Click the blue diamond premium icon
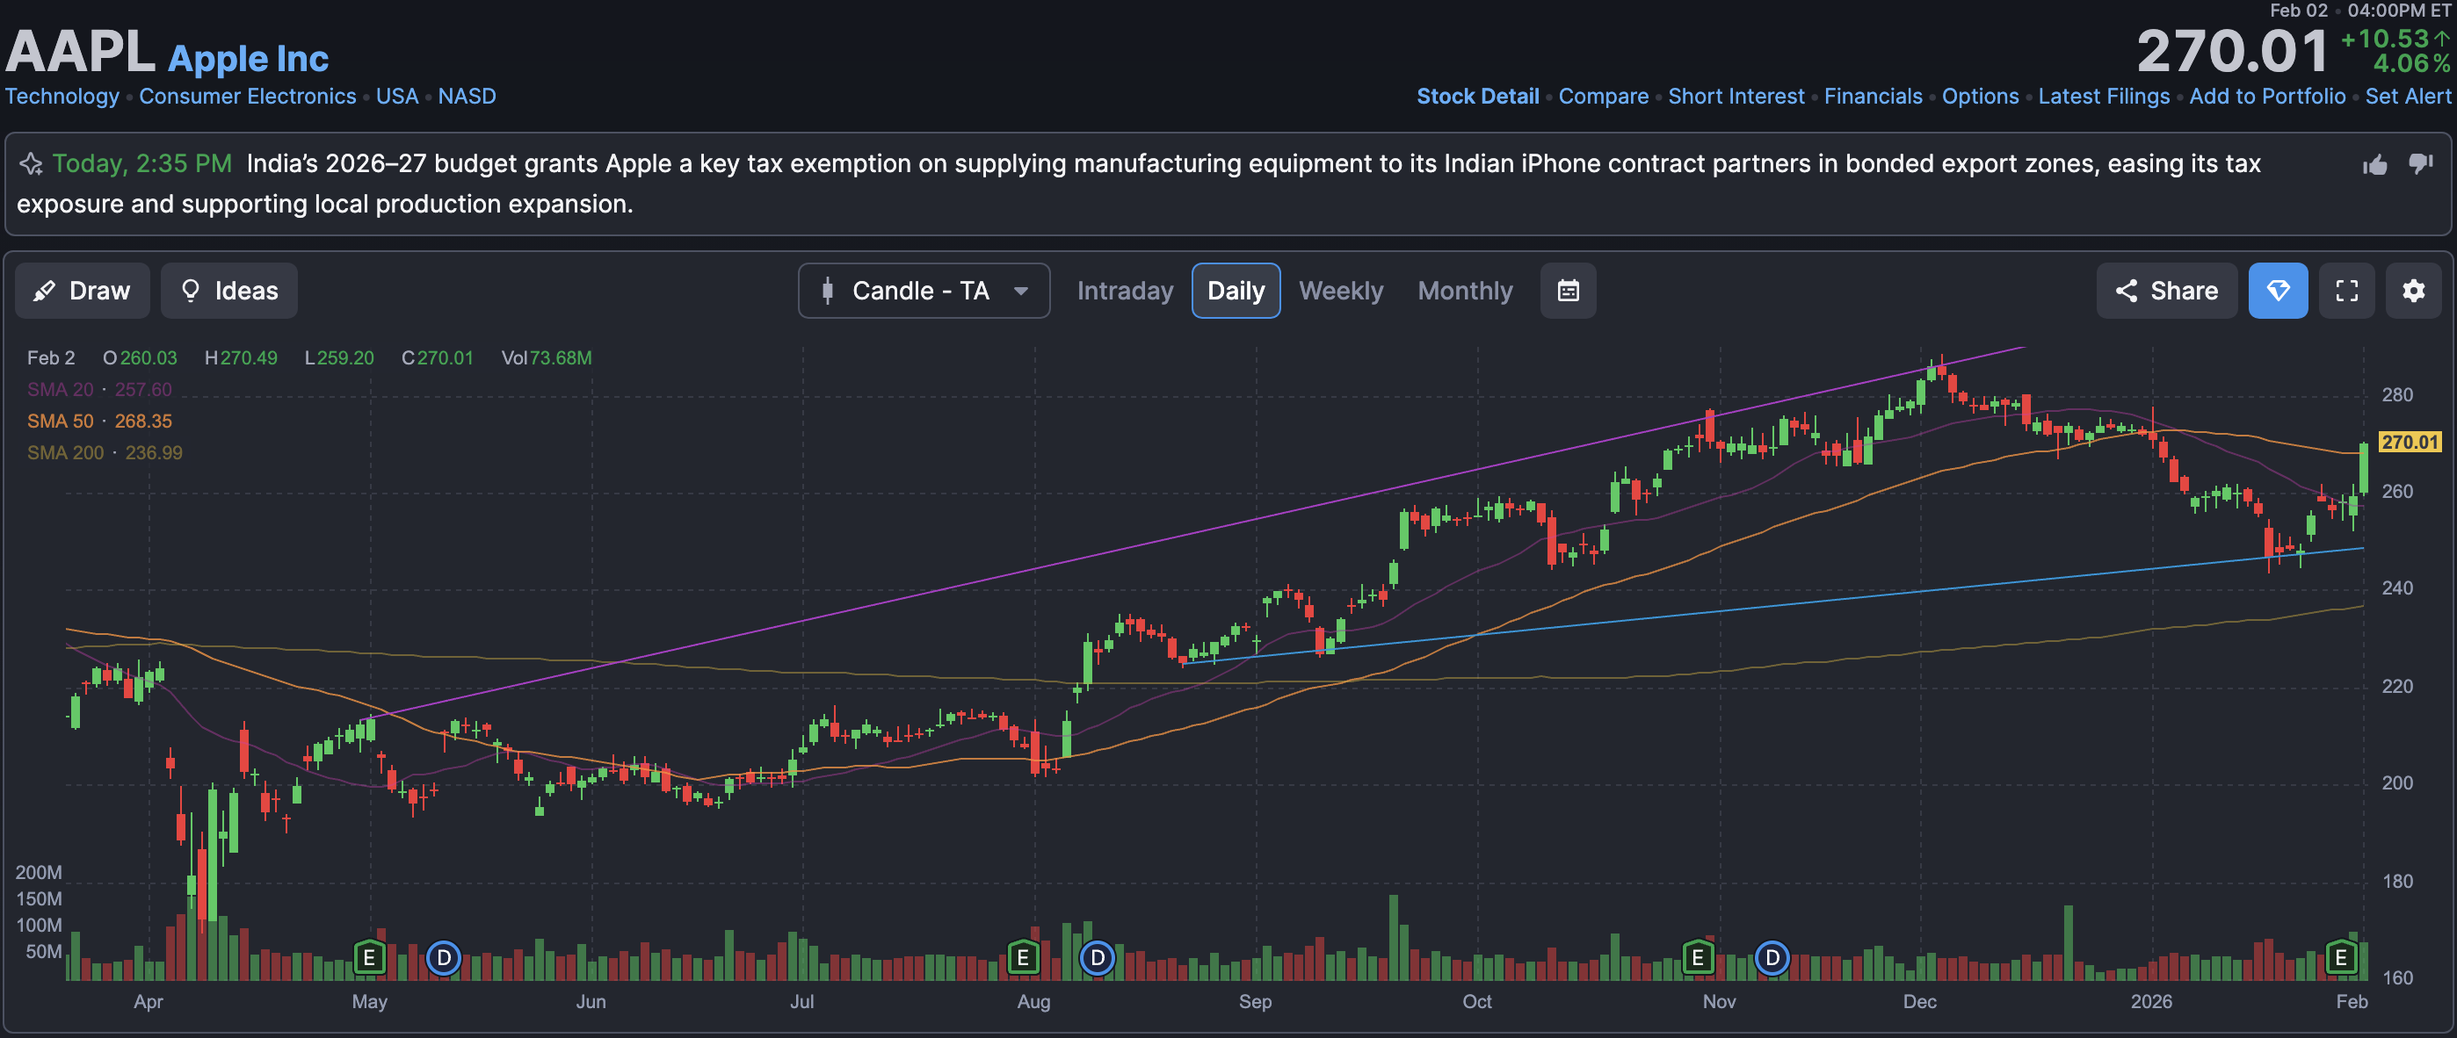2457x1038 pixels. [x=2278, y=291]
